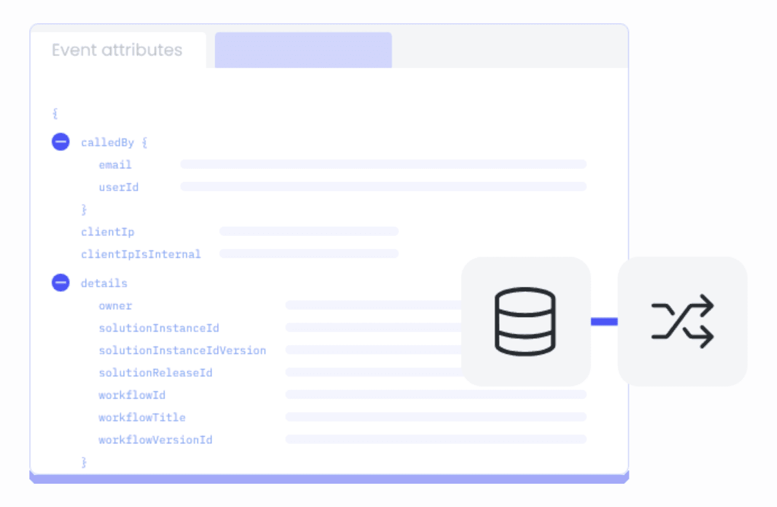
Task: Open the second unlabeled tab
Action: 303,49
